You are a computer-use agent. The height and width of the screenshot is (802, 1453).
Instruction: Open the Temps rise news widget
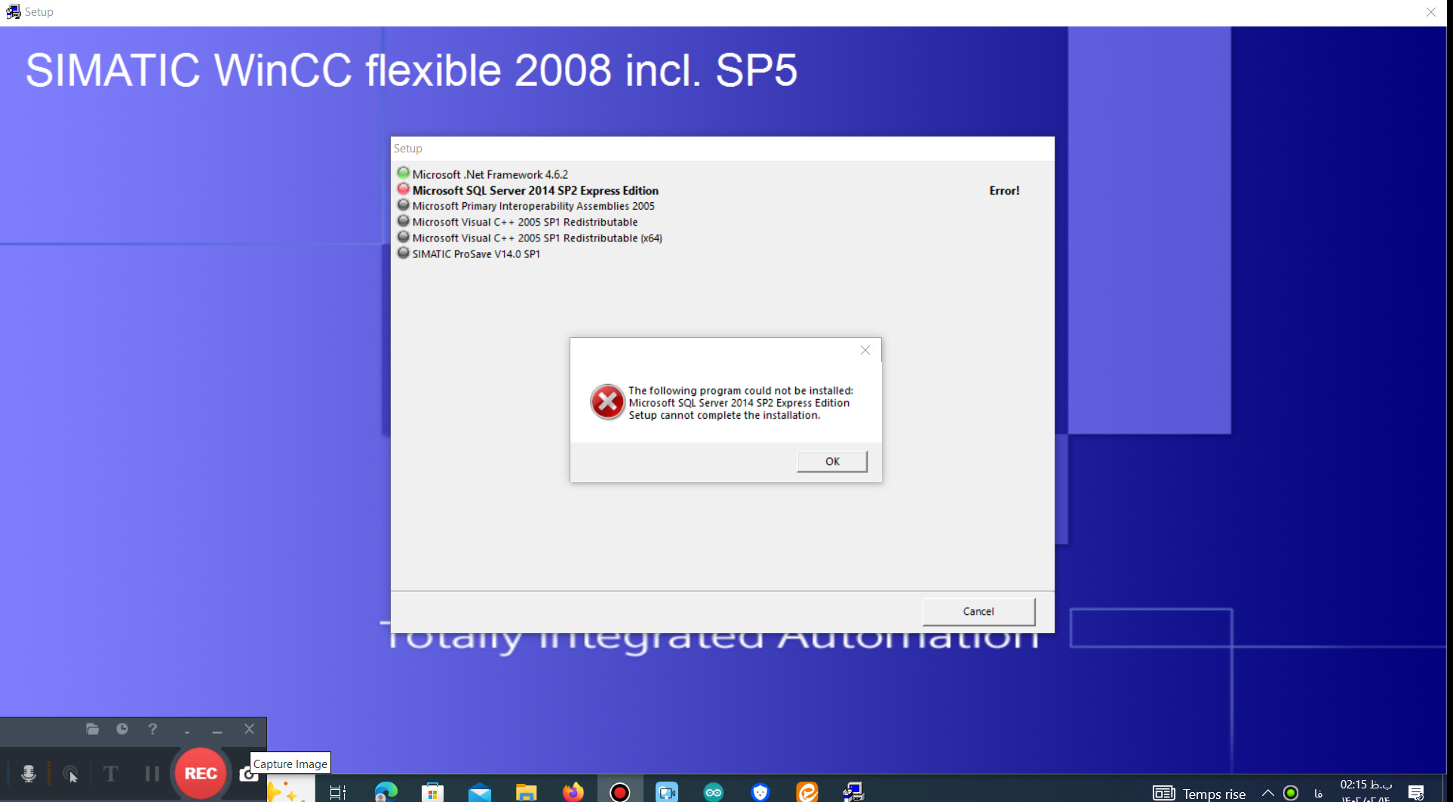coord(1200,793)
